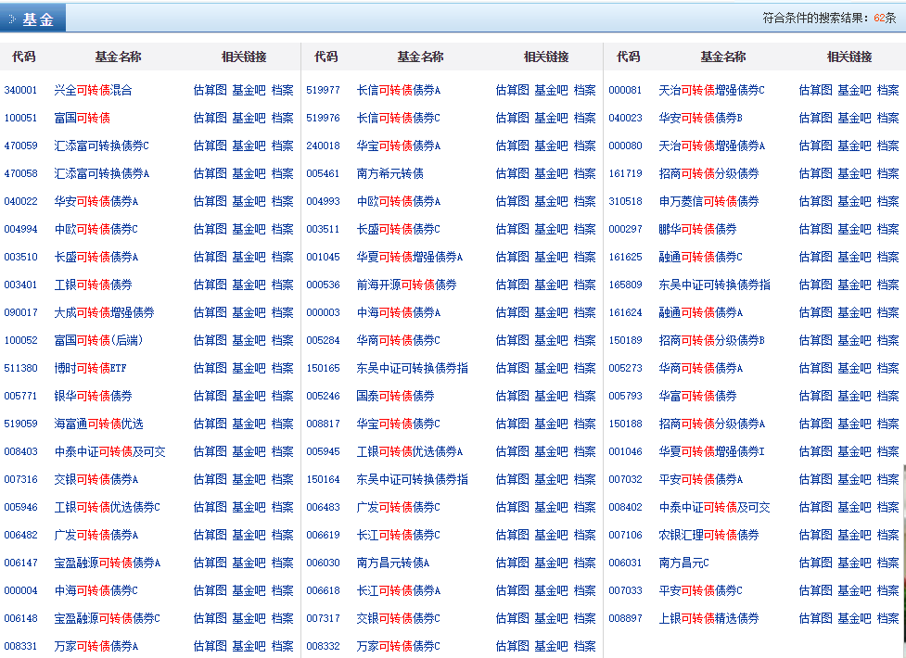Open 工银可转债优选债券A fund page
This screenshot has width=906, height=658.
(410, 451)
